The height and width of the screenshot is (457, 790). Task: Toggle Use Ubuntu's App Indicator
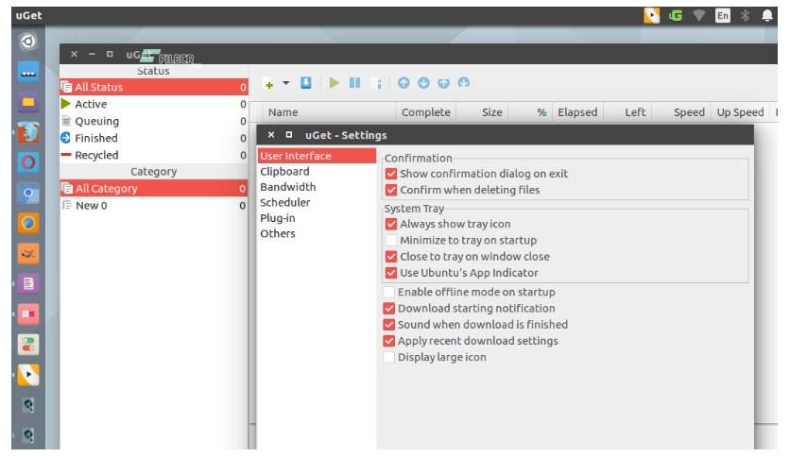point(391,273)
